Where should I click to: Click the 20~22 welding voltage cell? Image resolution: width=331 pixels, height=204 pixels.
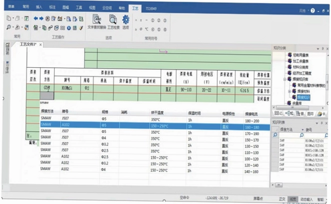(x=206, y=90)
